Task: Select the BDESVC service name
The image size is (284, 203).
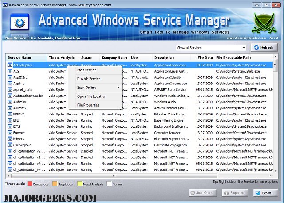Action: (x=19, y=114)
